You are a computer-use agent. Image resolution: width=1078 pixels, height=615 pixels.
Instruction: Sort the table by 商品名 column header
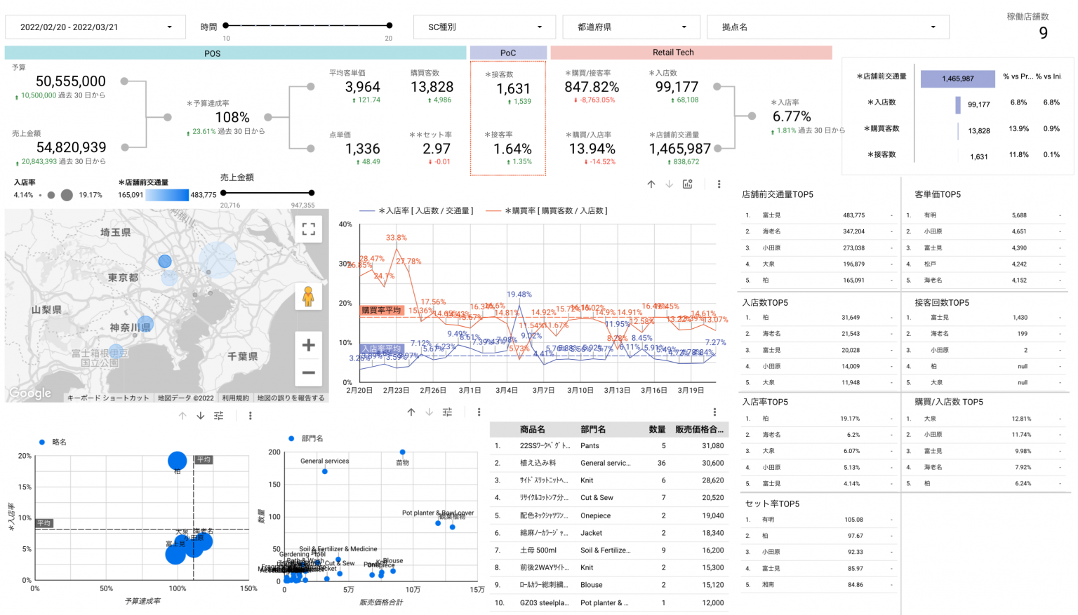(532, 429)
